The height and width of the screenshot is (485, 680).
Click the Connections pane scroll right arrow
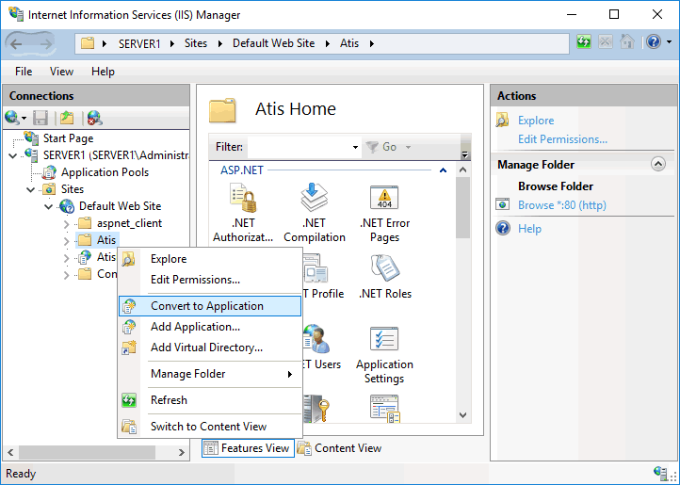pyautogui.click(x=182, y=452)
